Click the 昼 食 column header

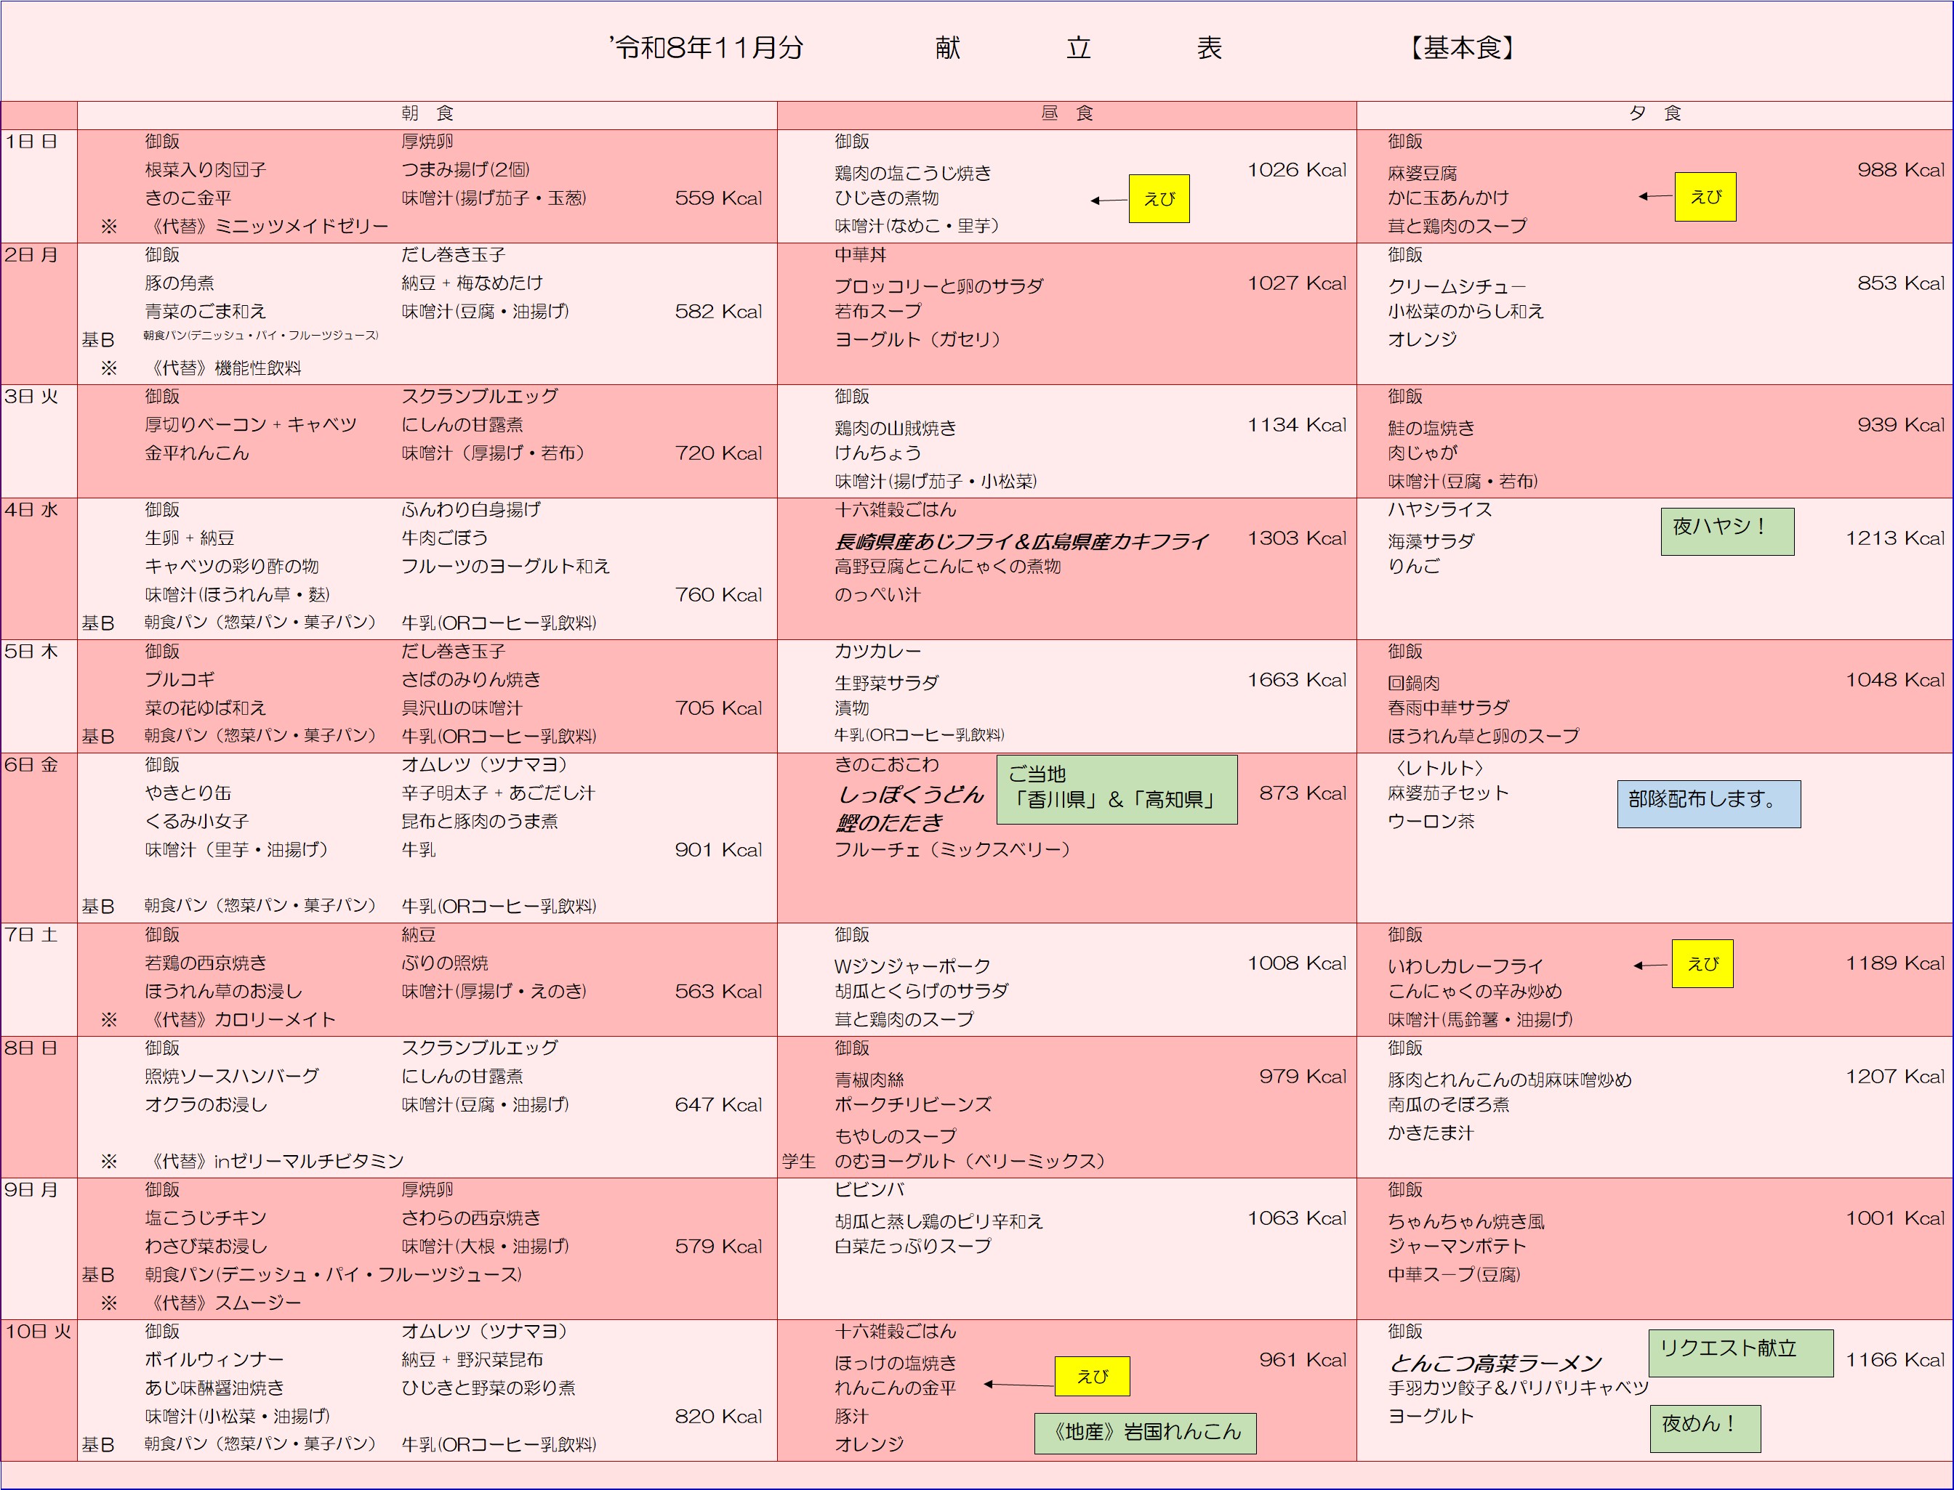[x=1066, y=113]
